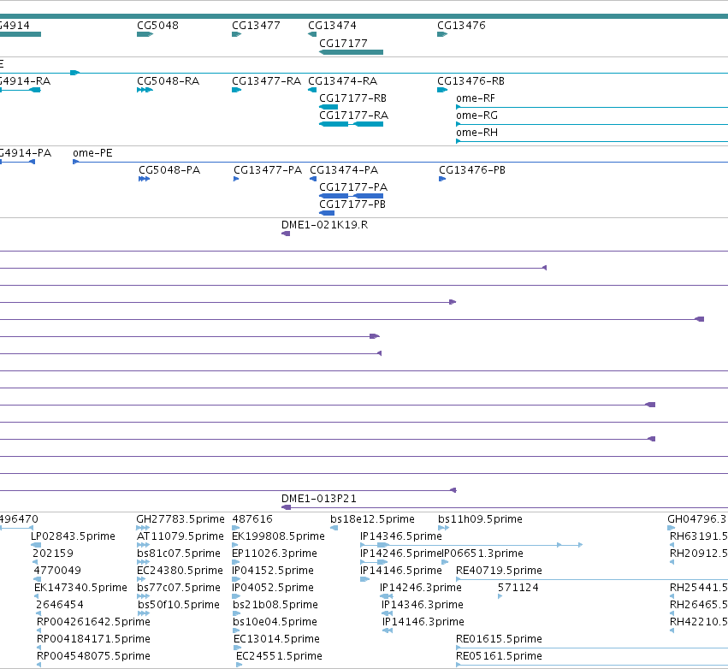Click EST AT11079.5prime
Screen dimensions: 728x669
[181, 536]
